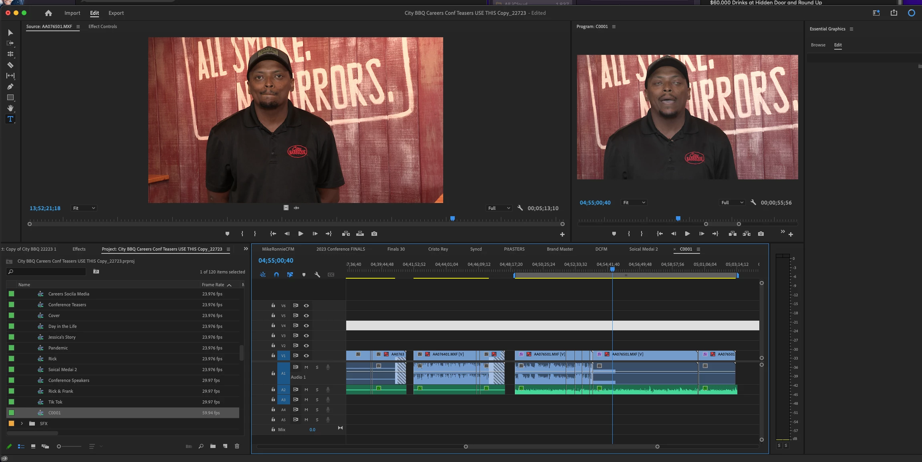Open Source monitor settings wrench
The image size is (922, 462).
click(x=520, y=208)
